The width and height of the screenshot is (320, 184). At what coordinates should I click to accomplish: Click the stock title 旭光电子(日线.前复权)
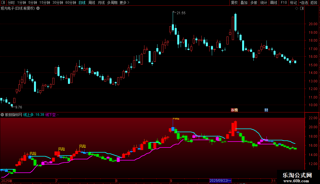point(18,8)
